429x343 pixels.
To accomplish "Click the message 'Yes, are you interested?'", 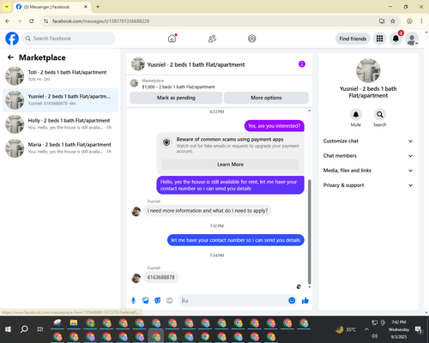I will click(274, 126).
